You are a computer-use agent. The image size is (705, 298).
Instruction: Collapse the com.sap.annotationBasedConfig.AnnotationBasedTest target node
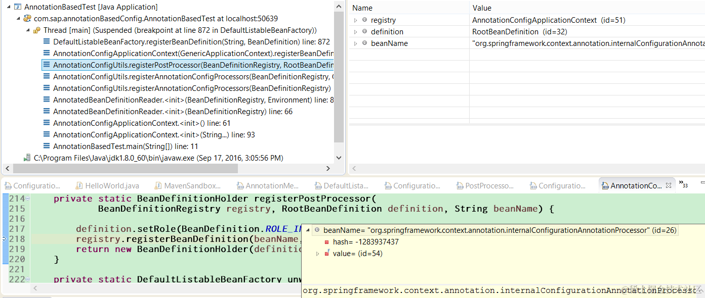tap(18, 19)
